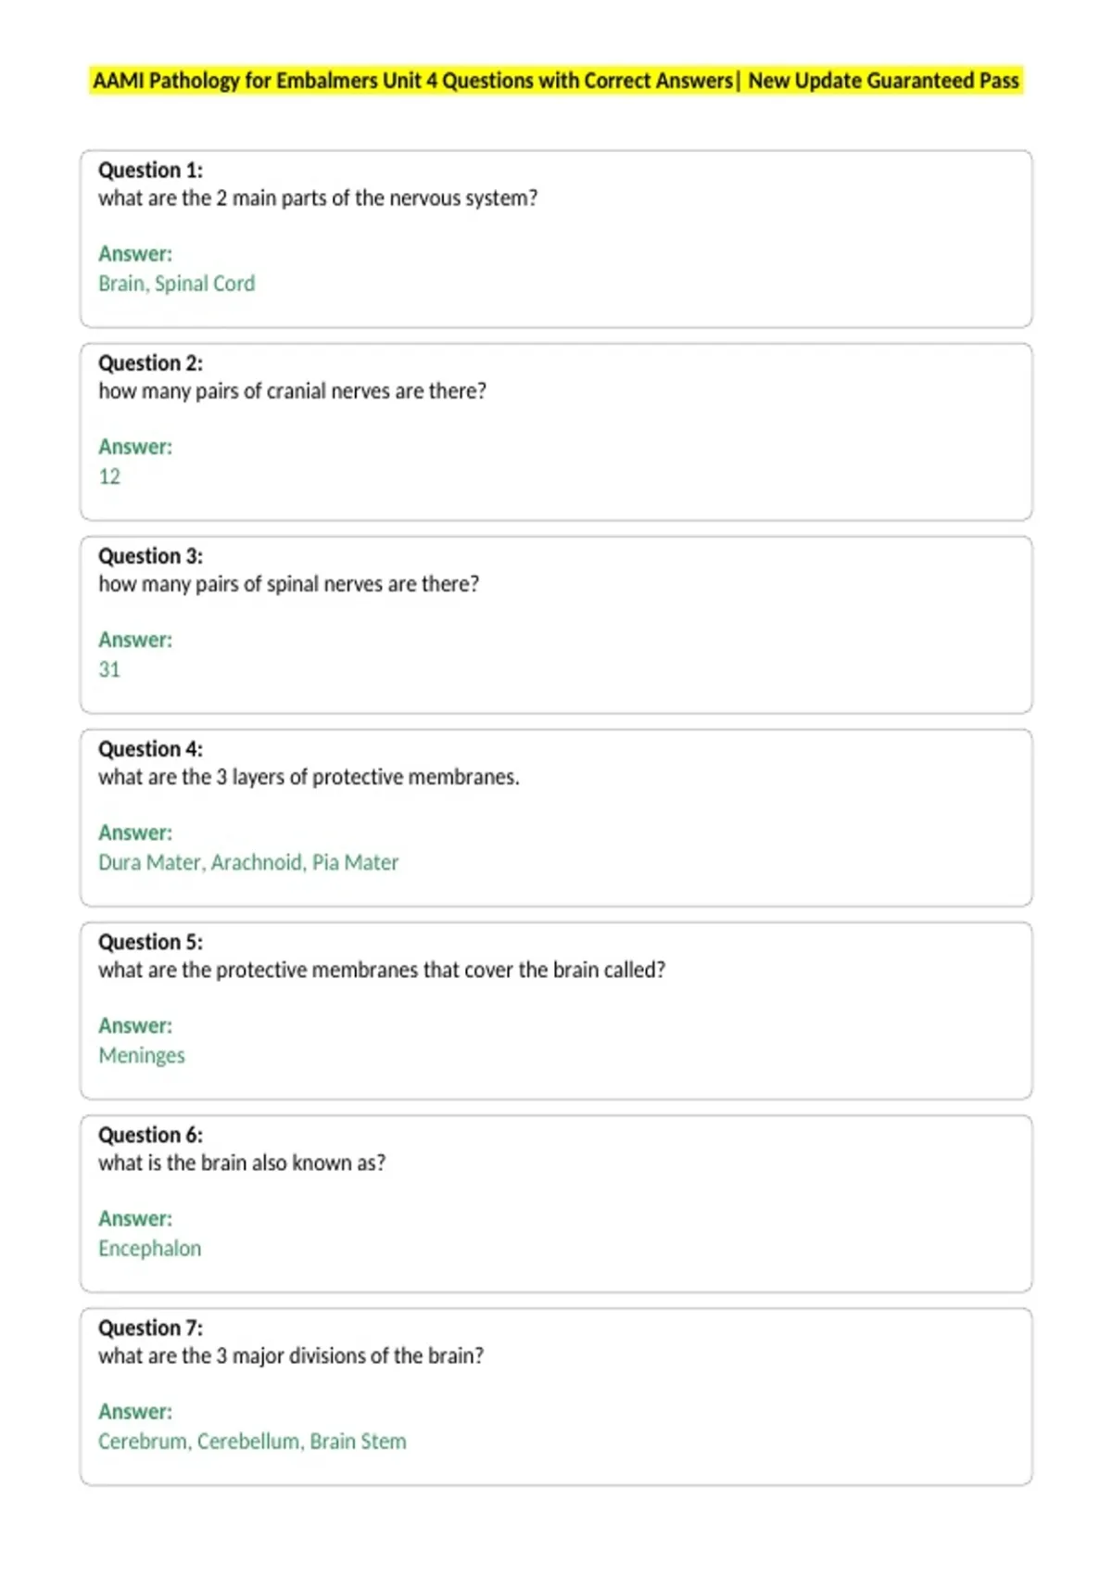Click the answer text 'Brain, Spinal Cord'

tap(176, 284)
